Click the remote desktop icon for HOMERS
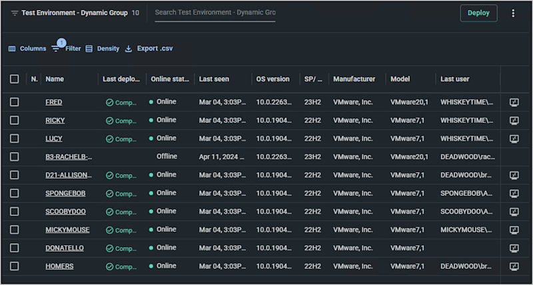Viewport: 533px width, 285px height. coord(514,266)
